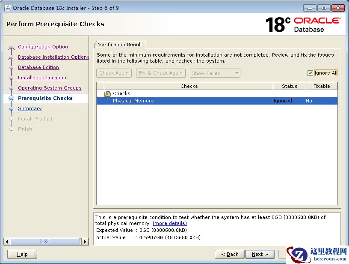Click the Java installer icon in title bar
The height and width of the screenshot is (264, 349).
coord(8,8)
